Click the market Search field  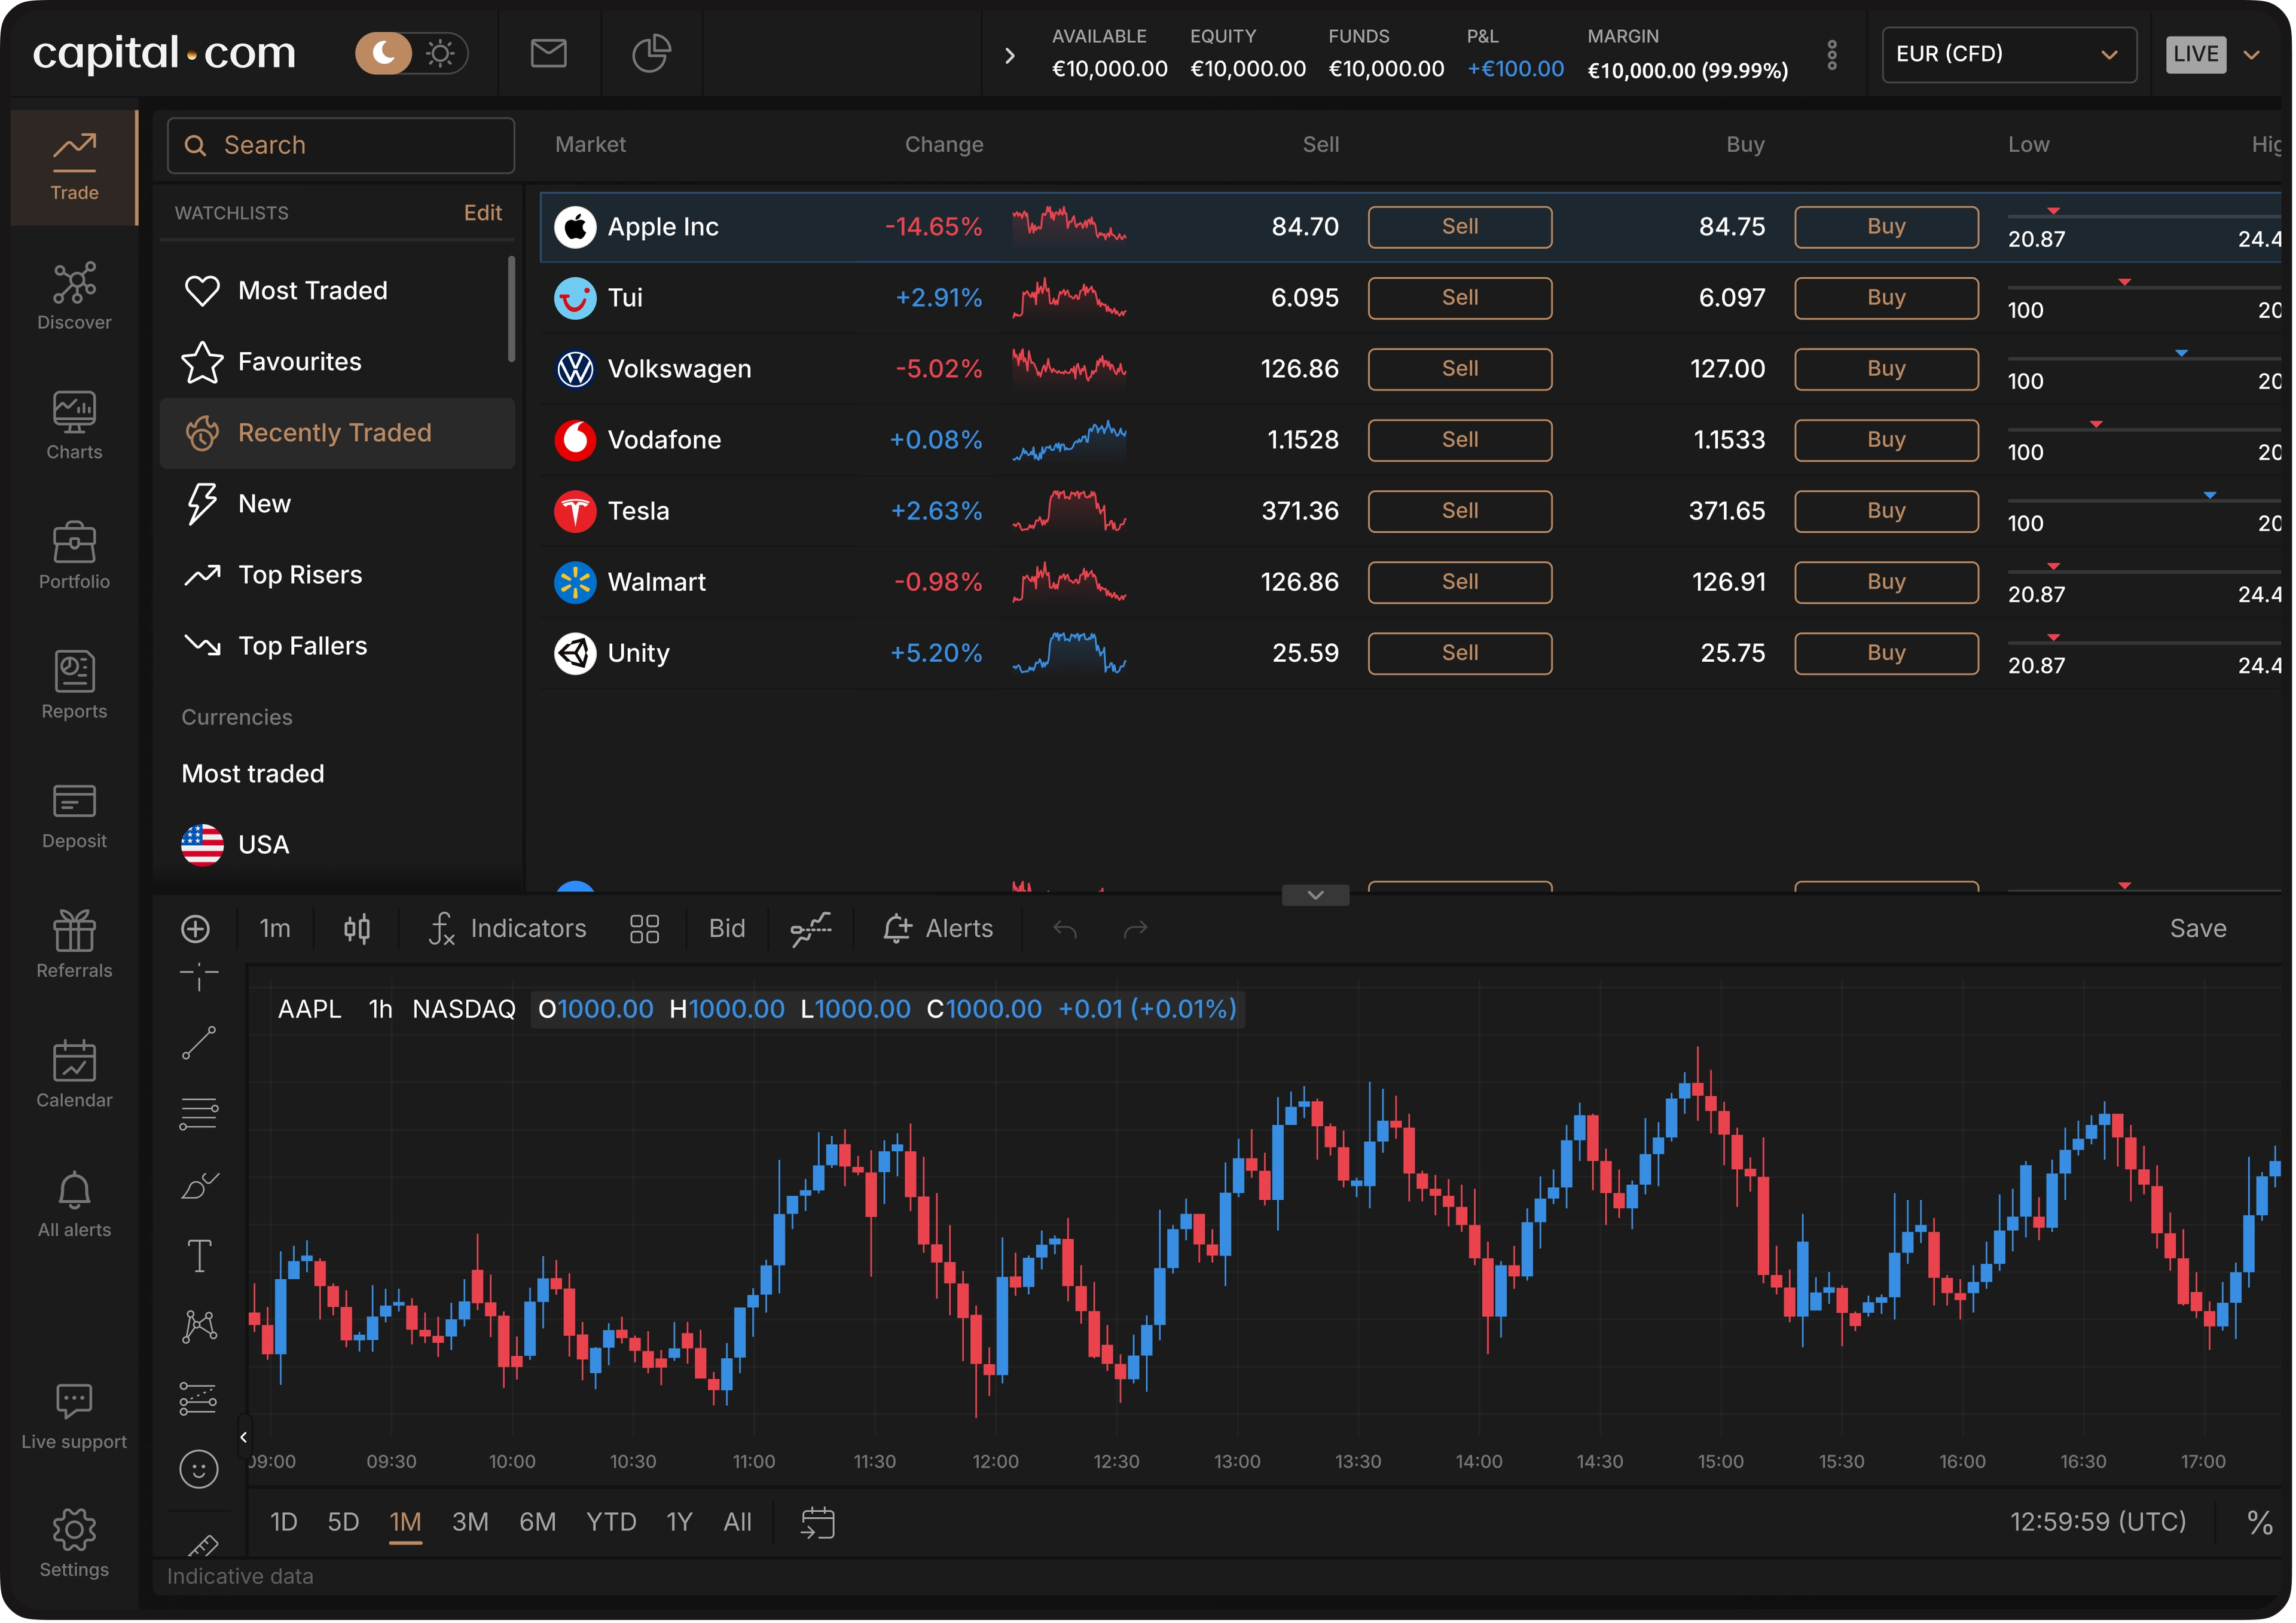(342, 146)
